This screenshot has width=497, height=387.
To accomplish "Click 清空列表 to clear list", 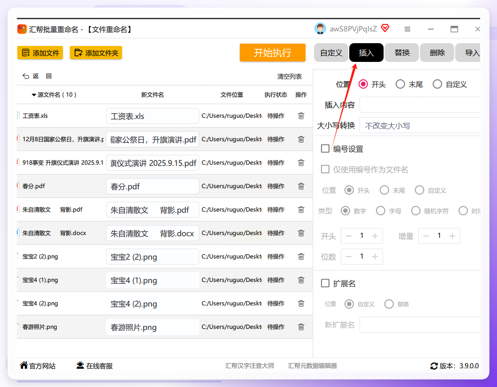I will (290, 76).
